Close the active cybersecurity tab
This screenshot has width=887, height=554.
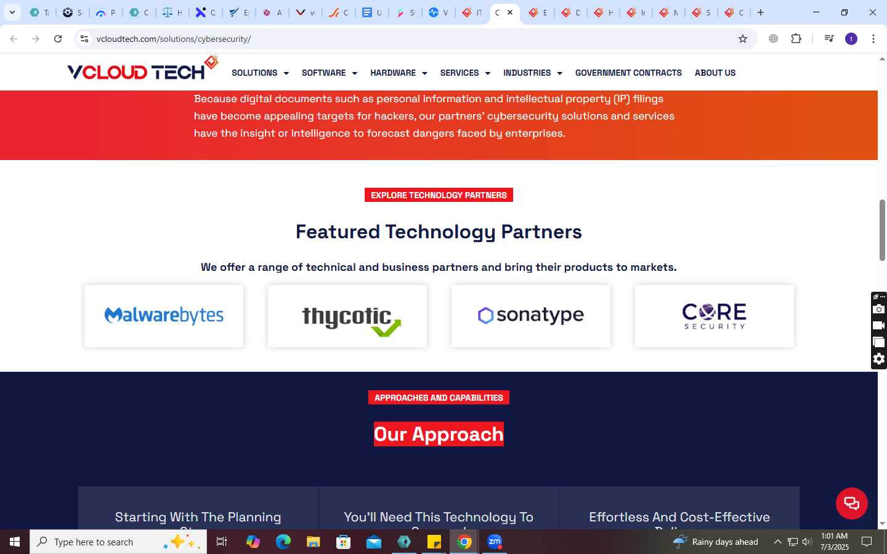click(x=510, y=12)
